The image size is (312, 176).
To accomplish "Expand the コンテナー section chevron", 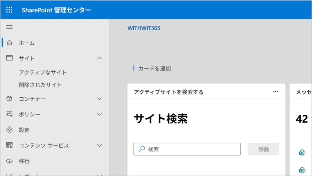I will (x=99, y=99).
